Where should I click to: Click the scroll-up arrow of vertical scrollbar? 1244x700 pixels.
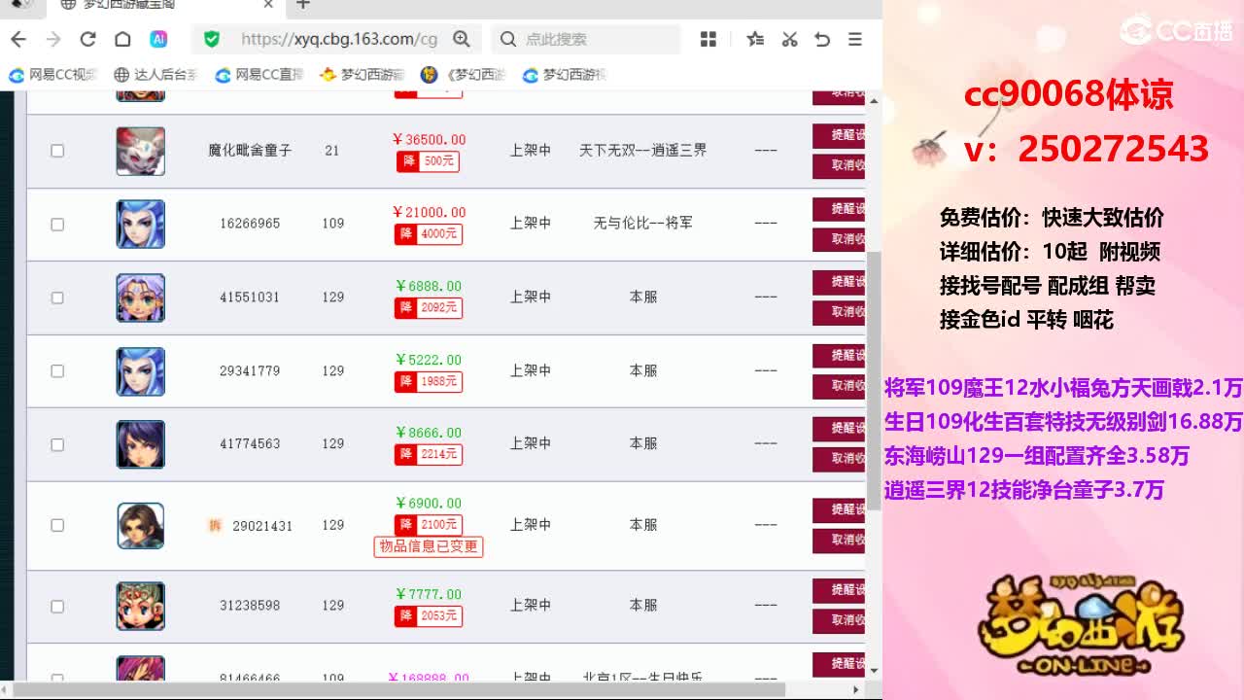coord(874,101)
